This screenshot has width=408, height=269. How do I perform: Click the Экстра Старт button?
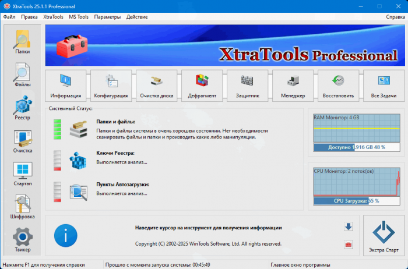384,235
